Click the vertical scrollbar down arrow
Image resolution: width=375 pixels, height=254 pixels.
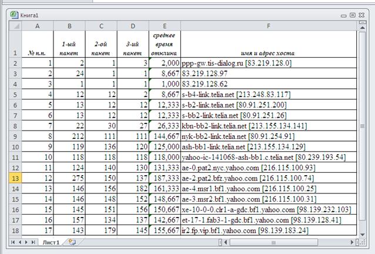tap(362, 235)
